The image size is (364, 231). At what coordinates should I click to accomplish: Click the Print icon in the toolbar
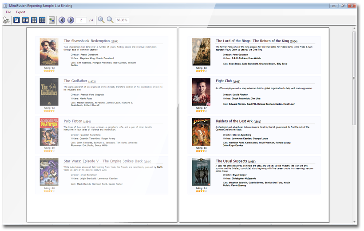[6, 20]
